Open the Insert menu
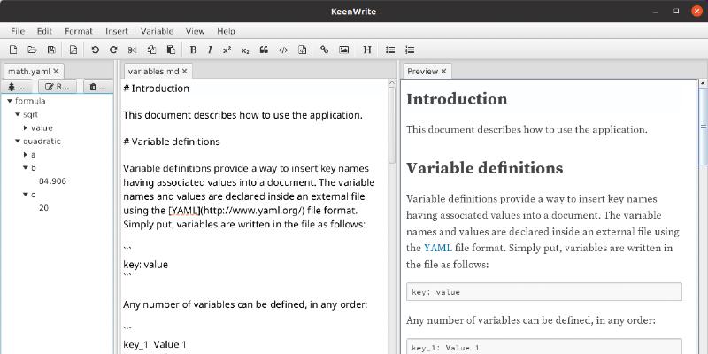The image size is (708, 354). coord(117,31)
